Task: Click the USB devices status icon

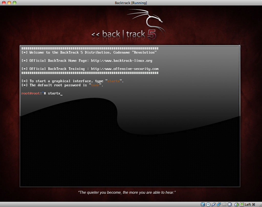Action: tap(214, 204)
